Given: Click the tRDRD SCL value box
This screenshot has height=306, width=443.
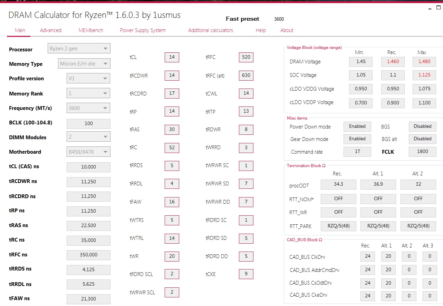Looking at the screenshot, I should pyautogui.click(x=172, y=274).
